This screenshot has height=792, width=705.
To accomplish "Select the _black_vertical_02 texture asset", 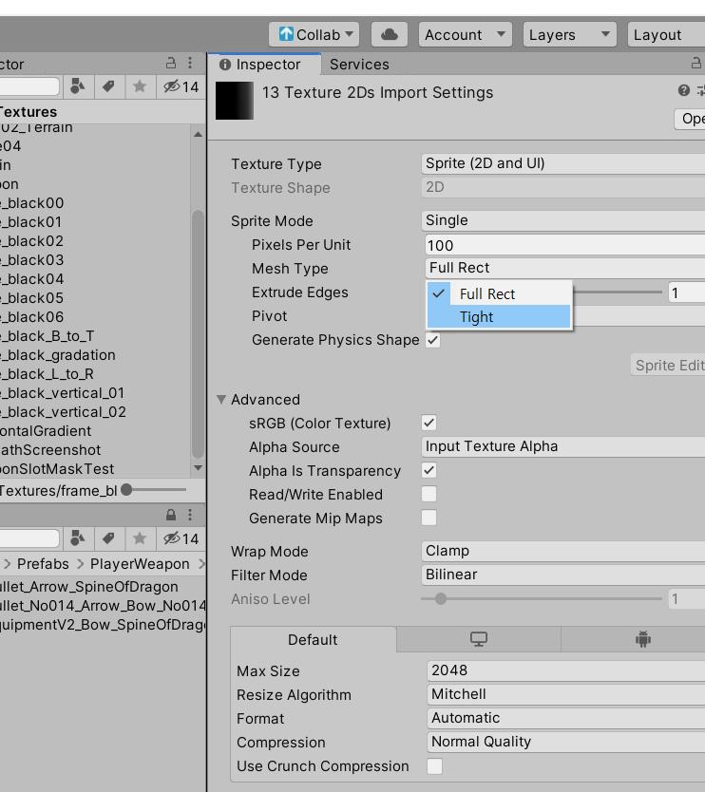I will (63, 412).
